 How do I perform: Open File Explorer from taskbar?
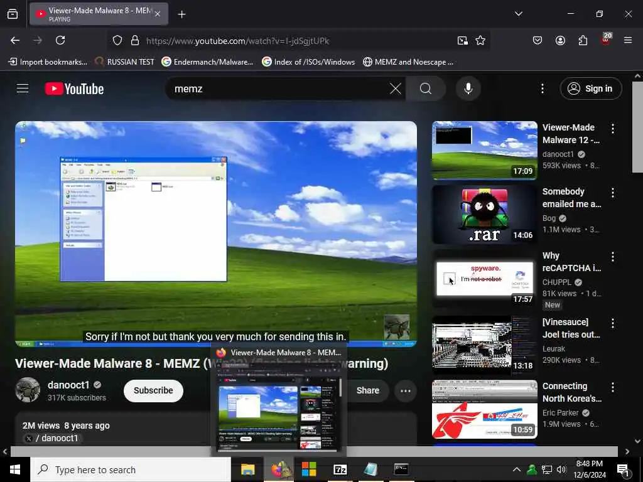tap(247, 469)
